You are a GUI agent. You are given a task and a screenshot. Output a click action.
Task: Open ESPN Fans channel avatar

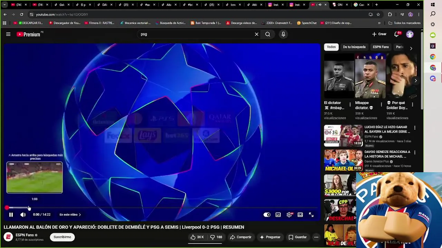pyautogui.click(x=8, y=237)
